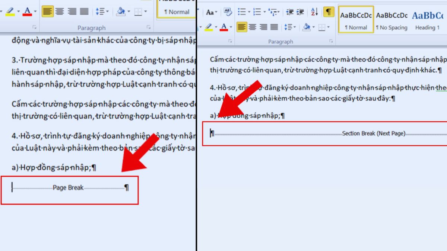The height and width of the screenshot is (251, 447).
Task: Click the Section Break (Next Page) line
Action: [x=329, y=133]
